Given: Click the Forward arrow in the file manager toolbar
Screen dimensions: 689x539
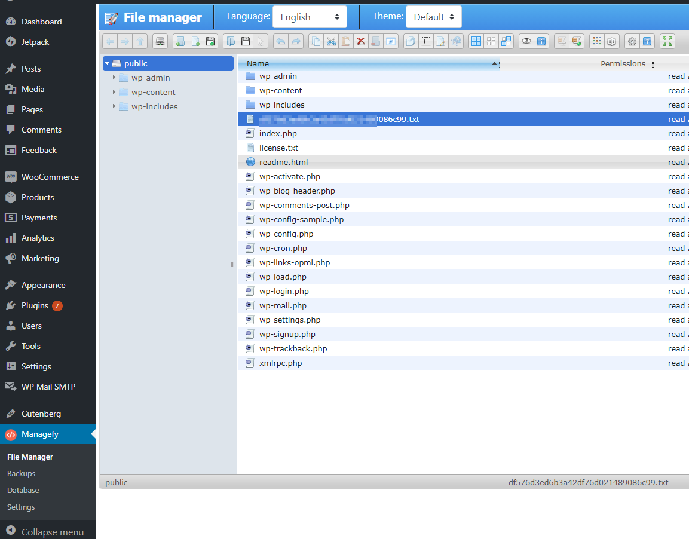Looking at the screenshot, I should [125, 42].
